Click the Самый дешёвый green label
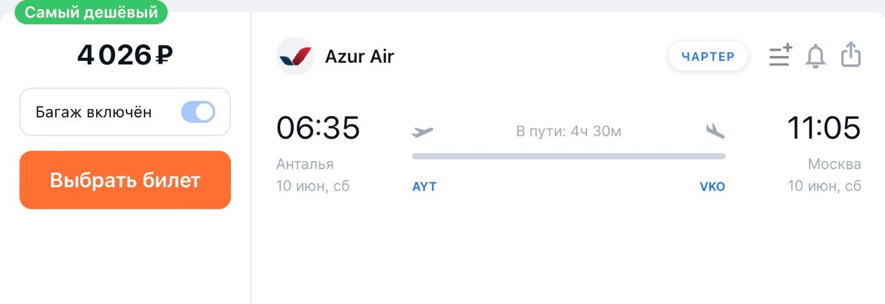 pos(92,12)
